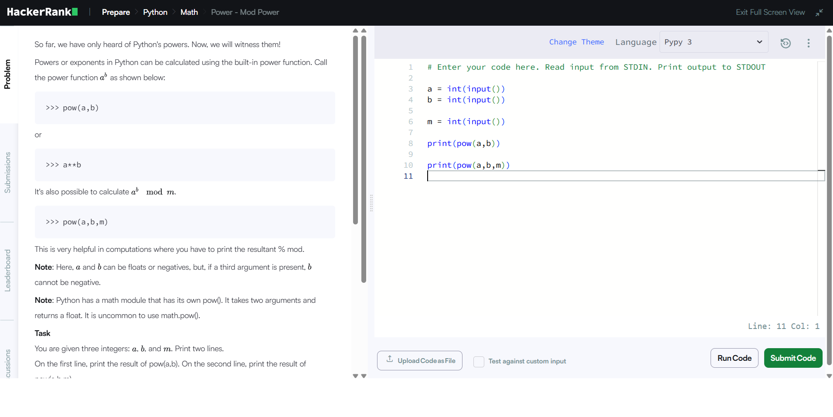The width and height of the screenshot is (833, 417).
Task: Click the scroll-down arrow below the problem pane
Action: 355,375
